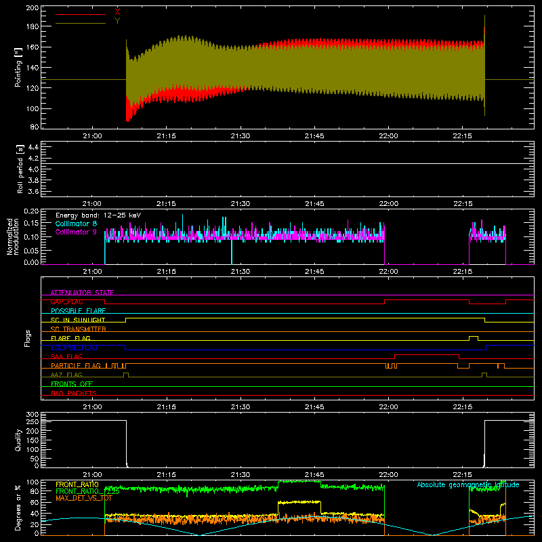
Task: Click the 200 tick on Pointing axis
Action: click(x=33, y=7)
